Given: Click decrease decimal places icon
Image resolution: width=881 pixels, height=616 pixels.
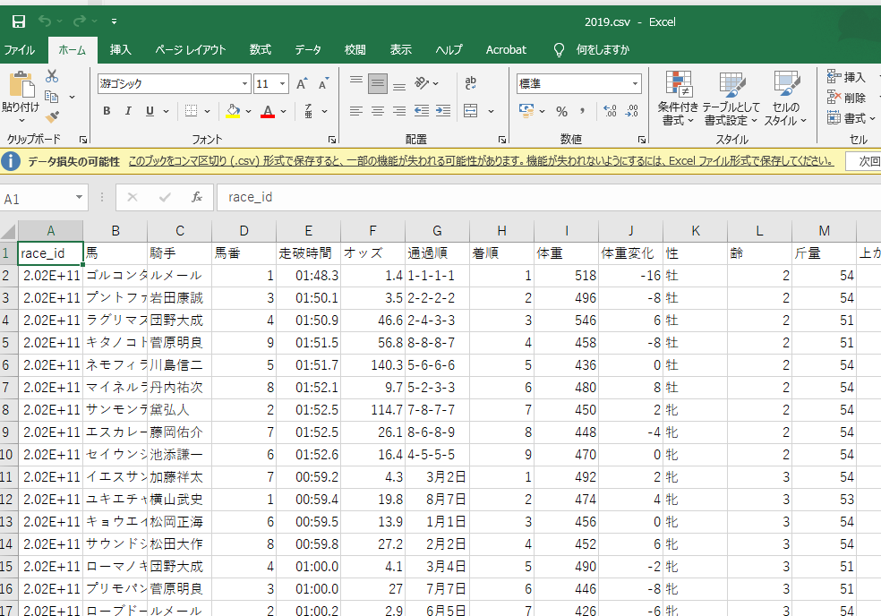Looking at the screenshot, I should coord(632,111).
